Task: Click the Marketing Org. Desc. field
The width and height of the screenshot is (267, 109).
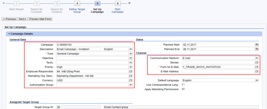Action: pos(93,76)
